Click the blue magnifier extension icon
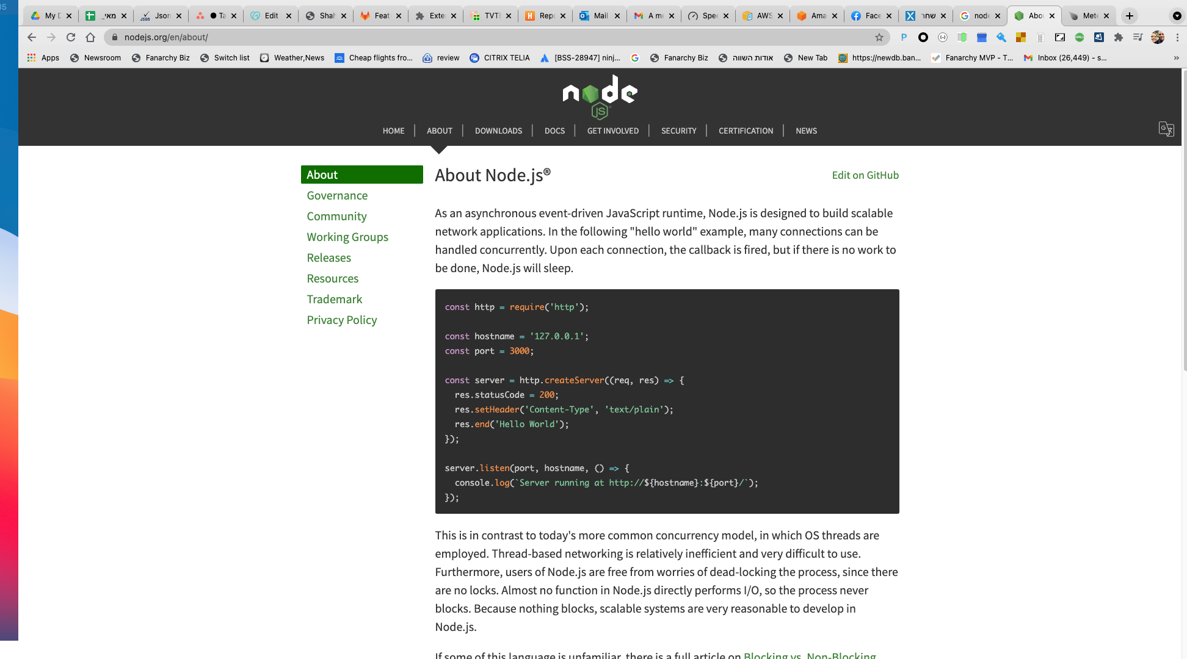 tap(1001, 37)
